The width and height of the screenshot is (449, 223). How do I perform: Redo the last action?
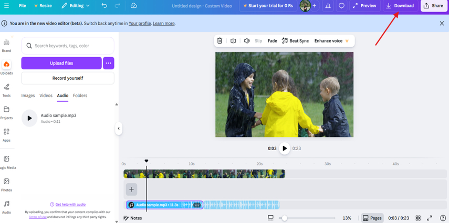pos(118,6)
